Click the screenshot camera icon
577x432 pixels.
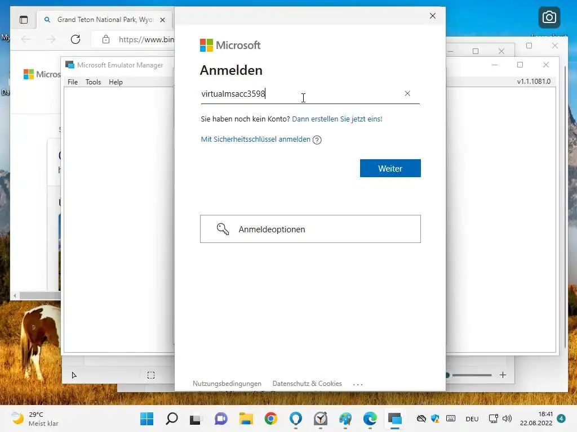(549, 17)
